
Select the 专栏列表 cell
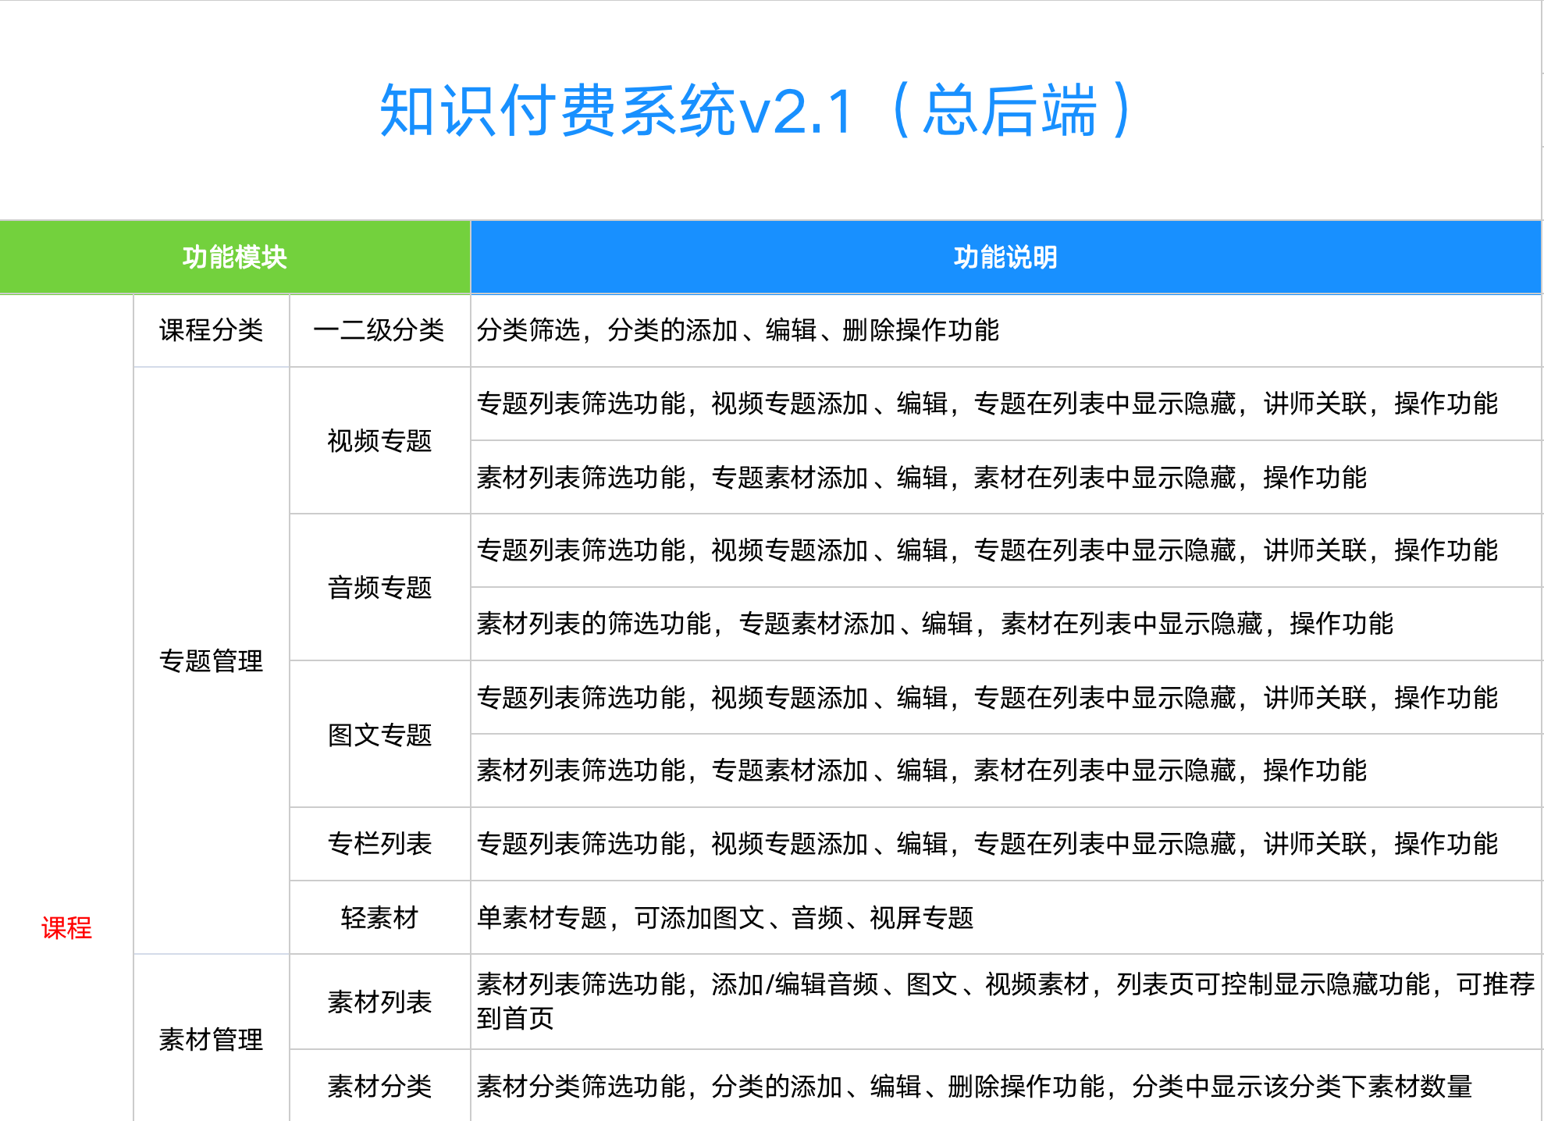(x=379, y=844)
